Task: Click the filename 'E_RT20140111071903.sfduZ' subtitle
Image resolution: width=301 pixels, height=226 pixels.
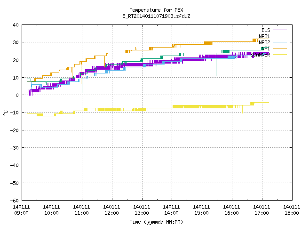Action: pyautogui.click(x=156, y=16)
